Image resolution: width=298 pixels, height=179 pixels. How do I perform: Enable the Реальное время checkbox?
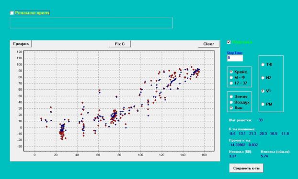tap(12, 13)
